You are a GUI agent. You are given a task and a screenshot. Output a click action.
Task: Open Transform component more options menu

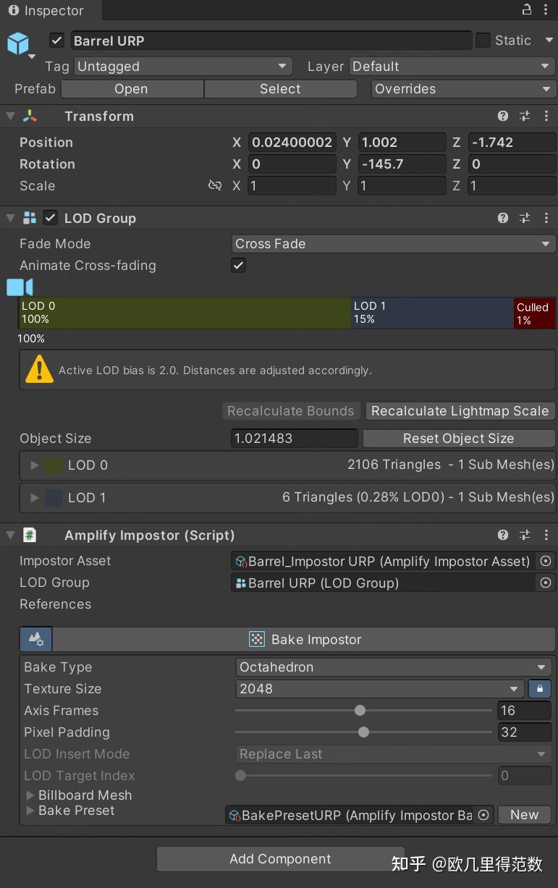click(x=546, y=116)
